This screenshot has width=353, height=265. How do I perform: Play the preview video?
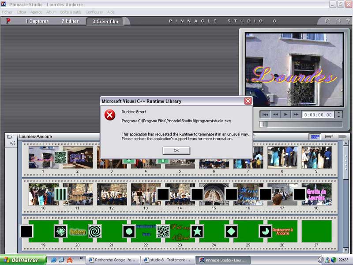[x=285, y=114]
